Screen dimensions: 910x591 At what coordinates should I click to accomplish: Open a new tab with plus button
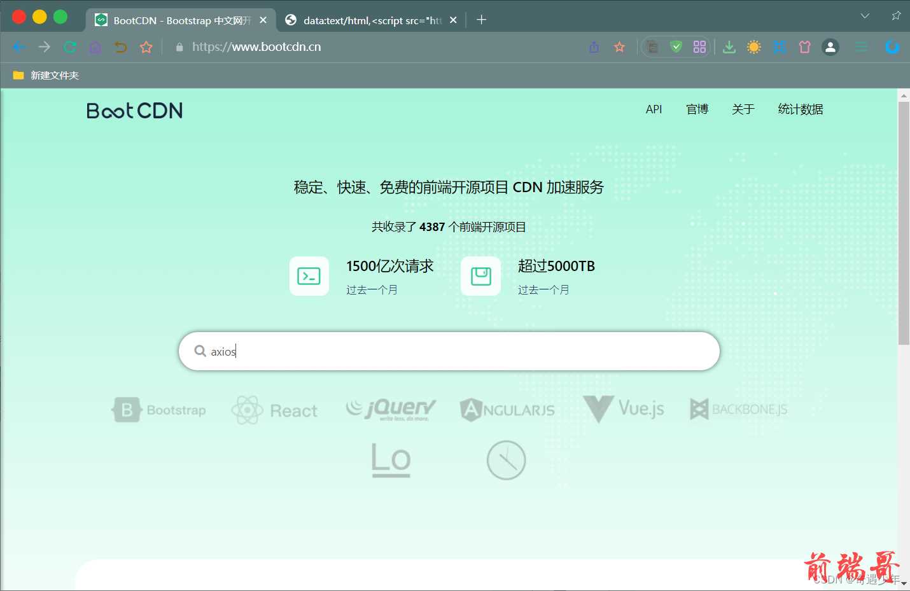(x=482, y=20)
